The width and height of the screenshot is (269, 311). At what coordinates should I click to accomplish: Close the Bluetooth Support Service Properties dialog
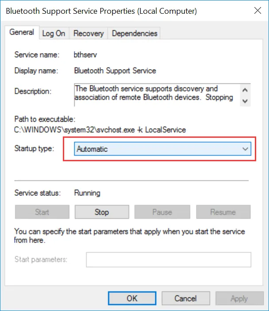256,11
